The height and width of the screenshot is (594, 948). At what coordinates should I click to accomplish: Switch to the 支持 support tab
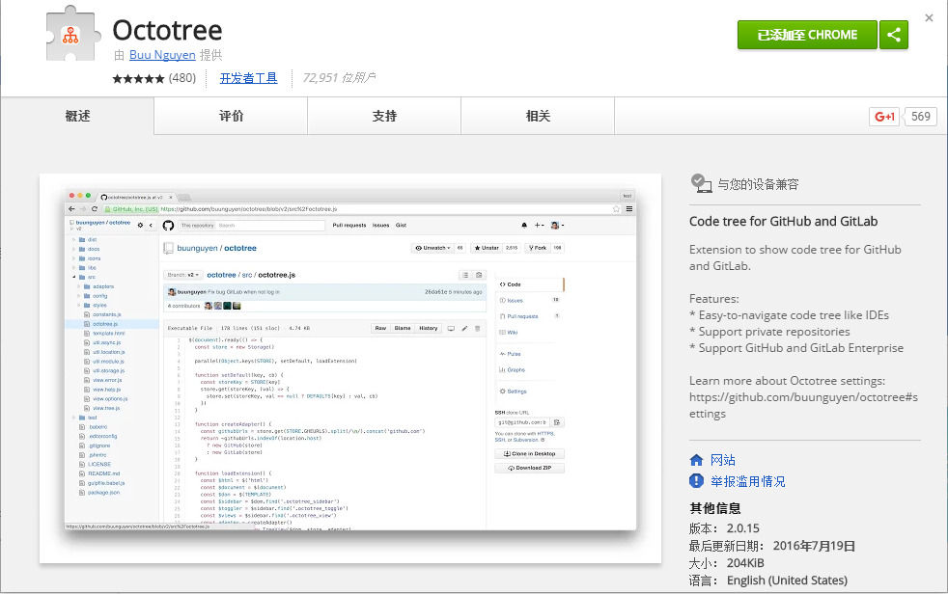[384, 116]
